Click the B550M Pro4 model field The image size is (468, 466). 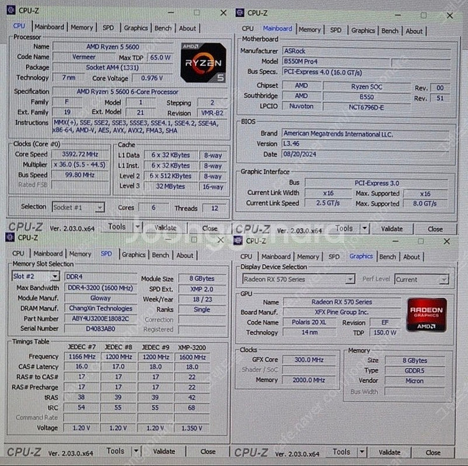[x=336, y=62]
